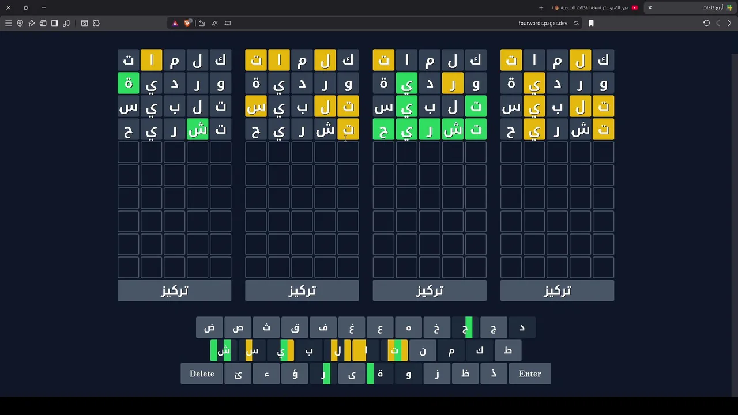The width and height of the screenshot is (738, 415).
Task: Launch the Leo AI sparkle icon
Action: point(31,23)
